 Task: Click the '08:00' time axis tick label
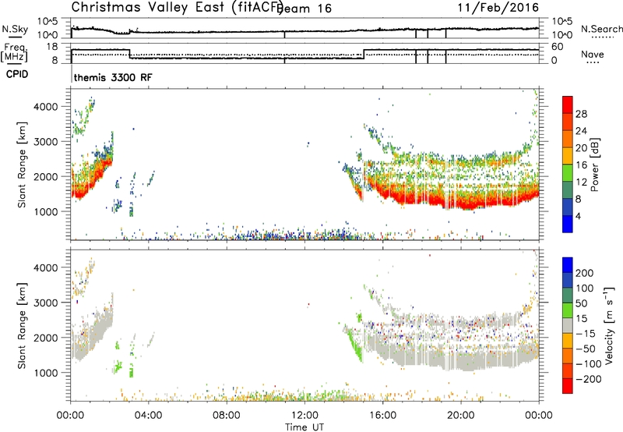pos(227,416)
